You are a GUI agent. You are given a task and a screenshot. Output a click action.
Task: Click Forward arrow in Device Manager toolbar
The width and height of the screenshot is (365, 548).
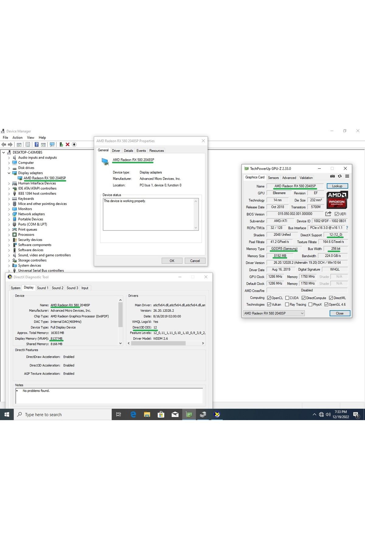(x=10, y=145)
